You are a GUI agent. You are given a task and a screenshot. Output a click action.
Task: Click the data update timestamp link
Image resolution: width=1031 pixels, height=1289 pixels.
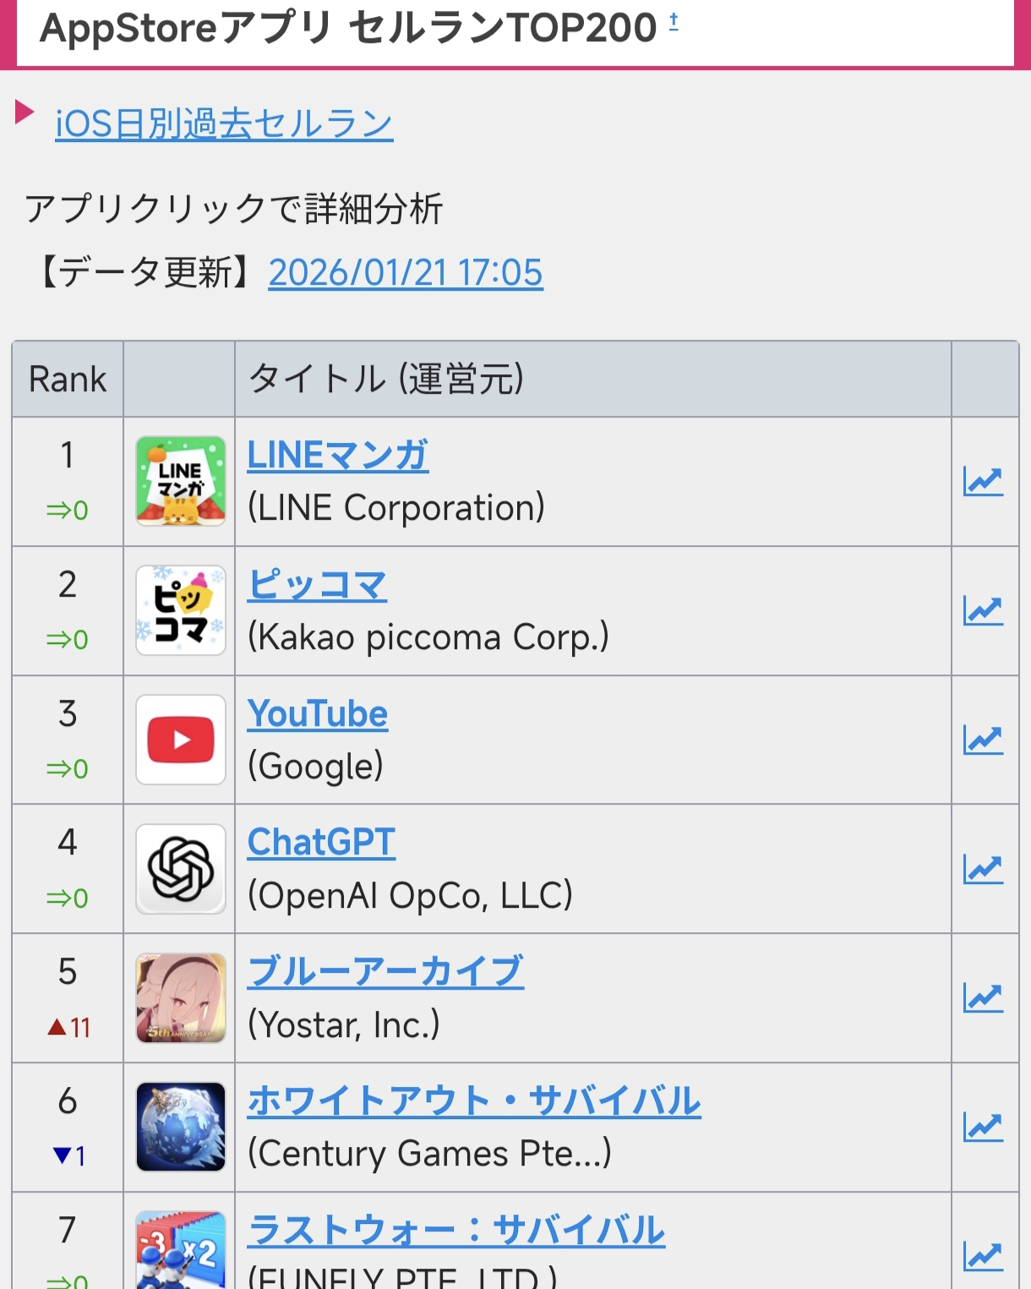[x=406, y=273]
